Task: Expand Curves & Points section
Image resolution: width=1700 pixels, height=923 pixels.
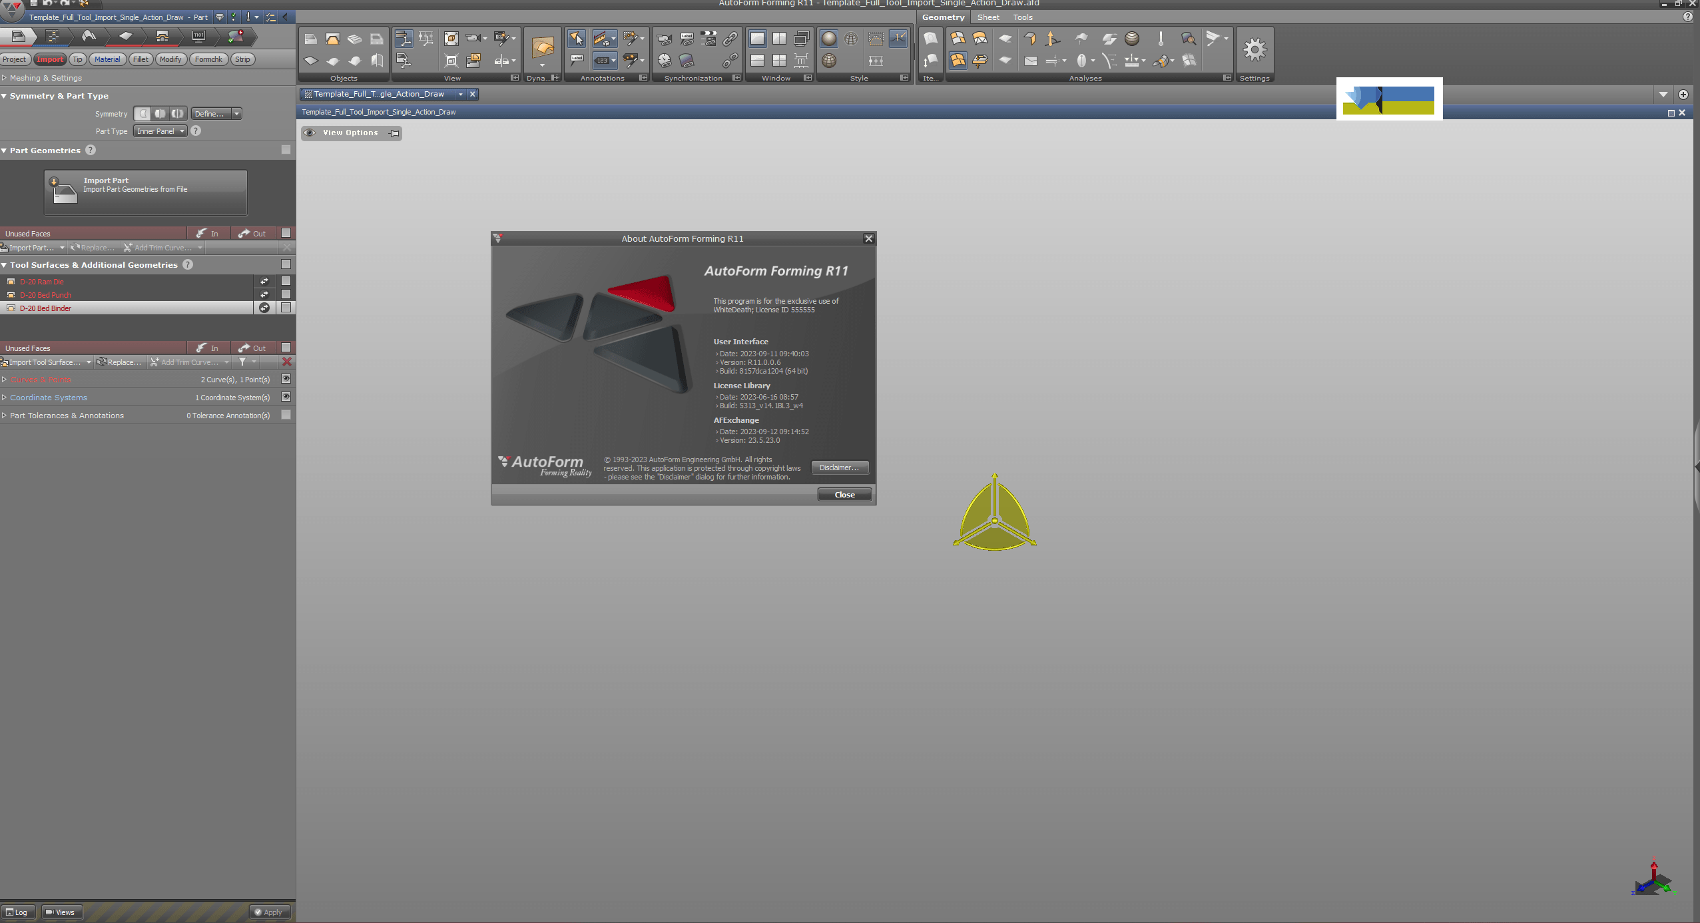Action: click(x=4, y=379)
